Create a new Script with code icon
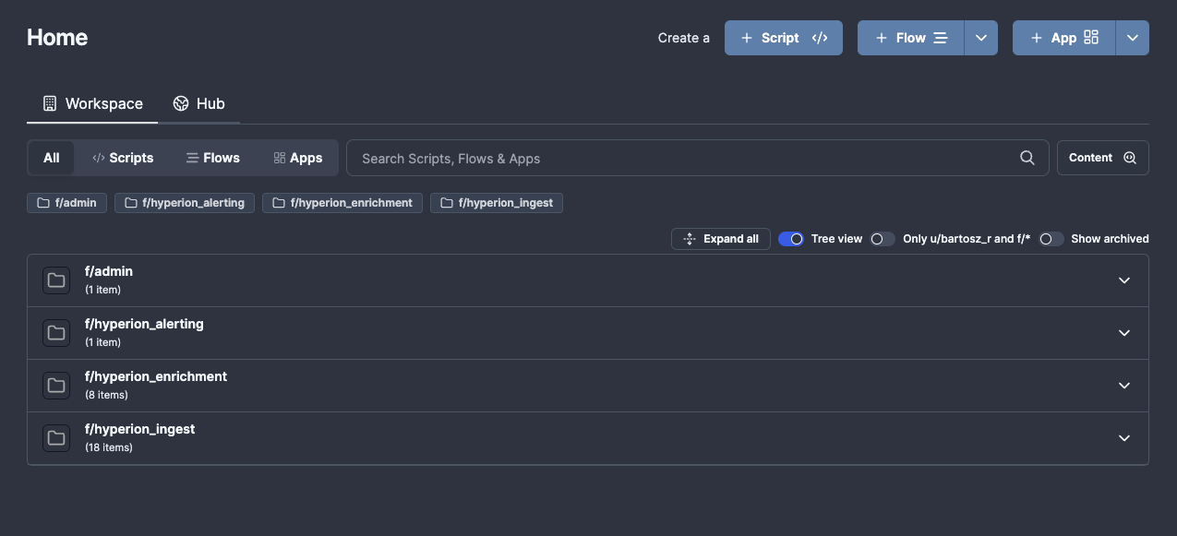1177x536 pixels. point(783,38)
